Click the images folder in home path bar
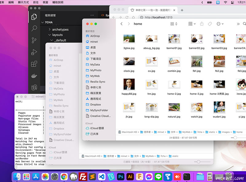The height and width of the screenshot is (182, 246). point(224,132)
